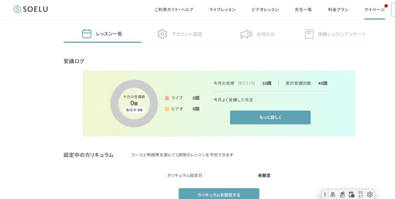Click the SOELU logo icon
The height and width of the screenshot is (199, 395).
17,9
